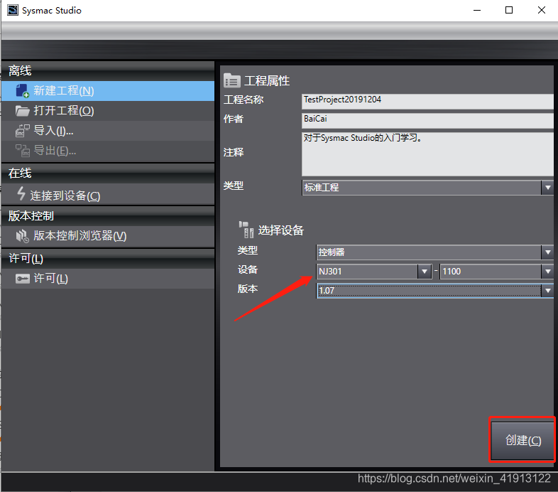Click the 注释 label

tap(234, 152)
